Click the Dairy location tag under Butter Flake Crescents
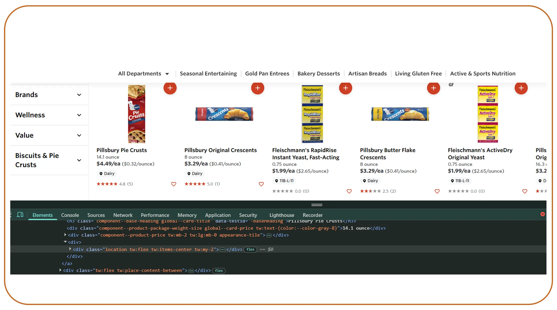The width and height of the screenshot is (557, 310). click(370, 181)
